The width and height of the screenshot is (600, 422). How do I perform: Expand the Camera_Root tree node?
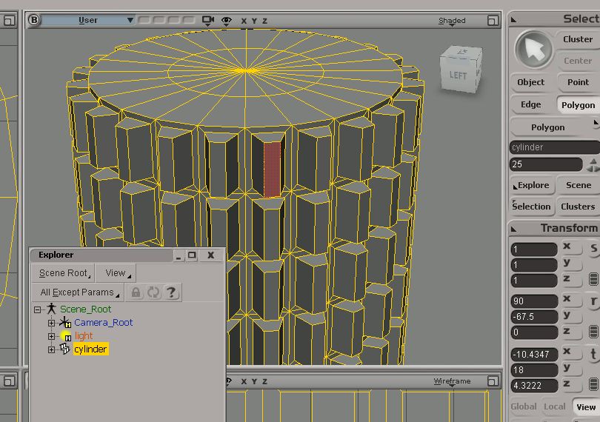tap(51, 323)
